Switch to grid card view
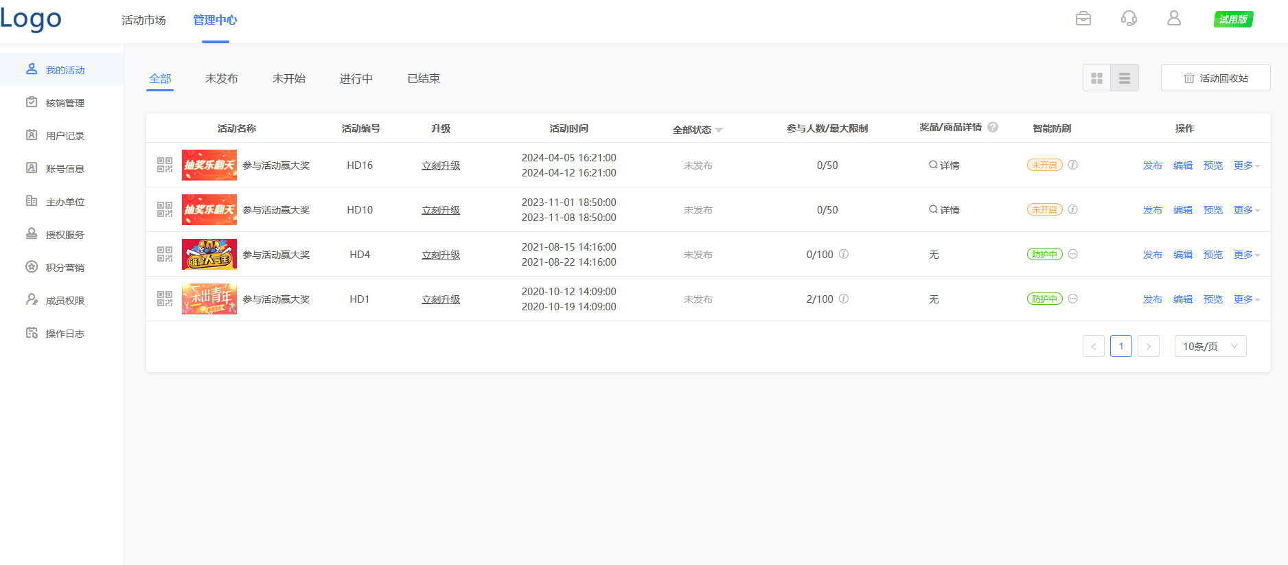This screenshot has width=1288, height=565. pyautogui.click(x=1097, y=78)
